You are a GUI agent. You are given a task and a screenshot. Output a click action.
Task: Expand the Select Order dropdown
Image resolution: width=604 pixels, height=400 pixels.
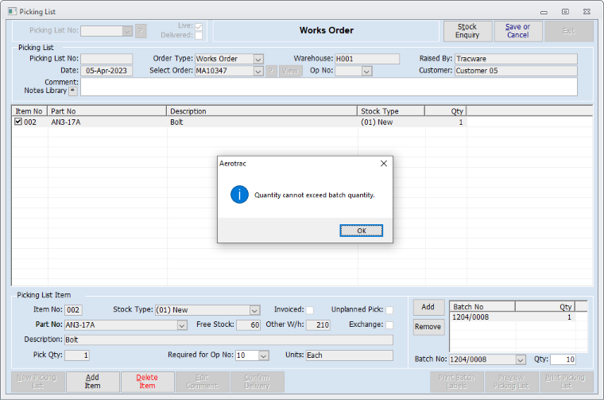click(x=258, y=71)
